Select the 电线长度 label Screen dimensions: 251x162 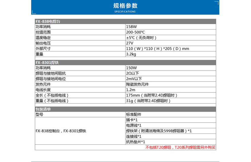[43, 90]
